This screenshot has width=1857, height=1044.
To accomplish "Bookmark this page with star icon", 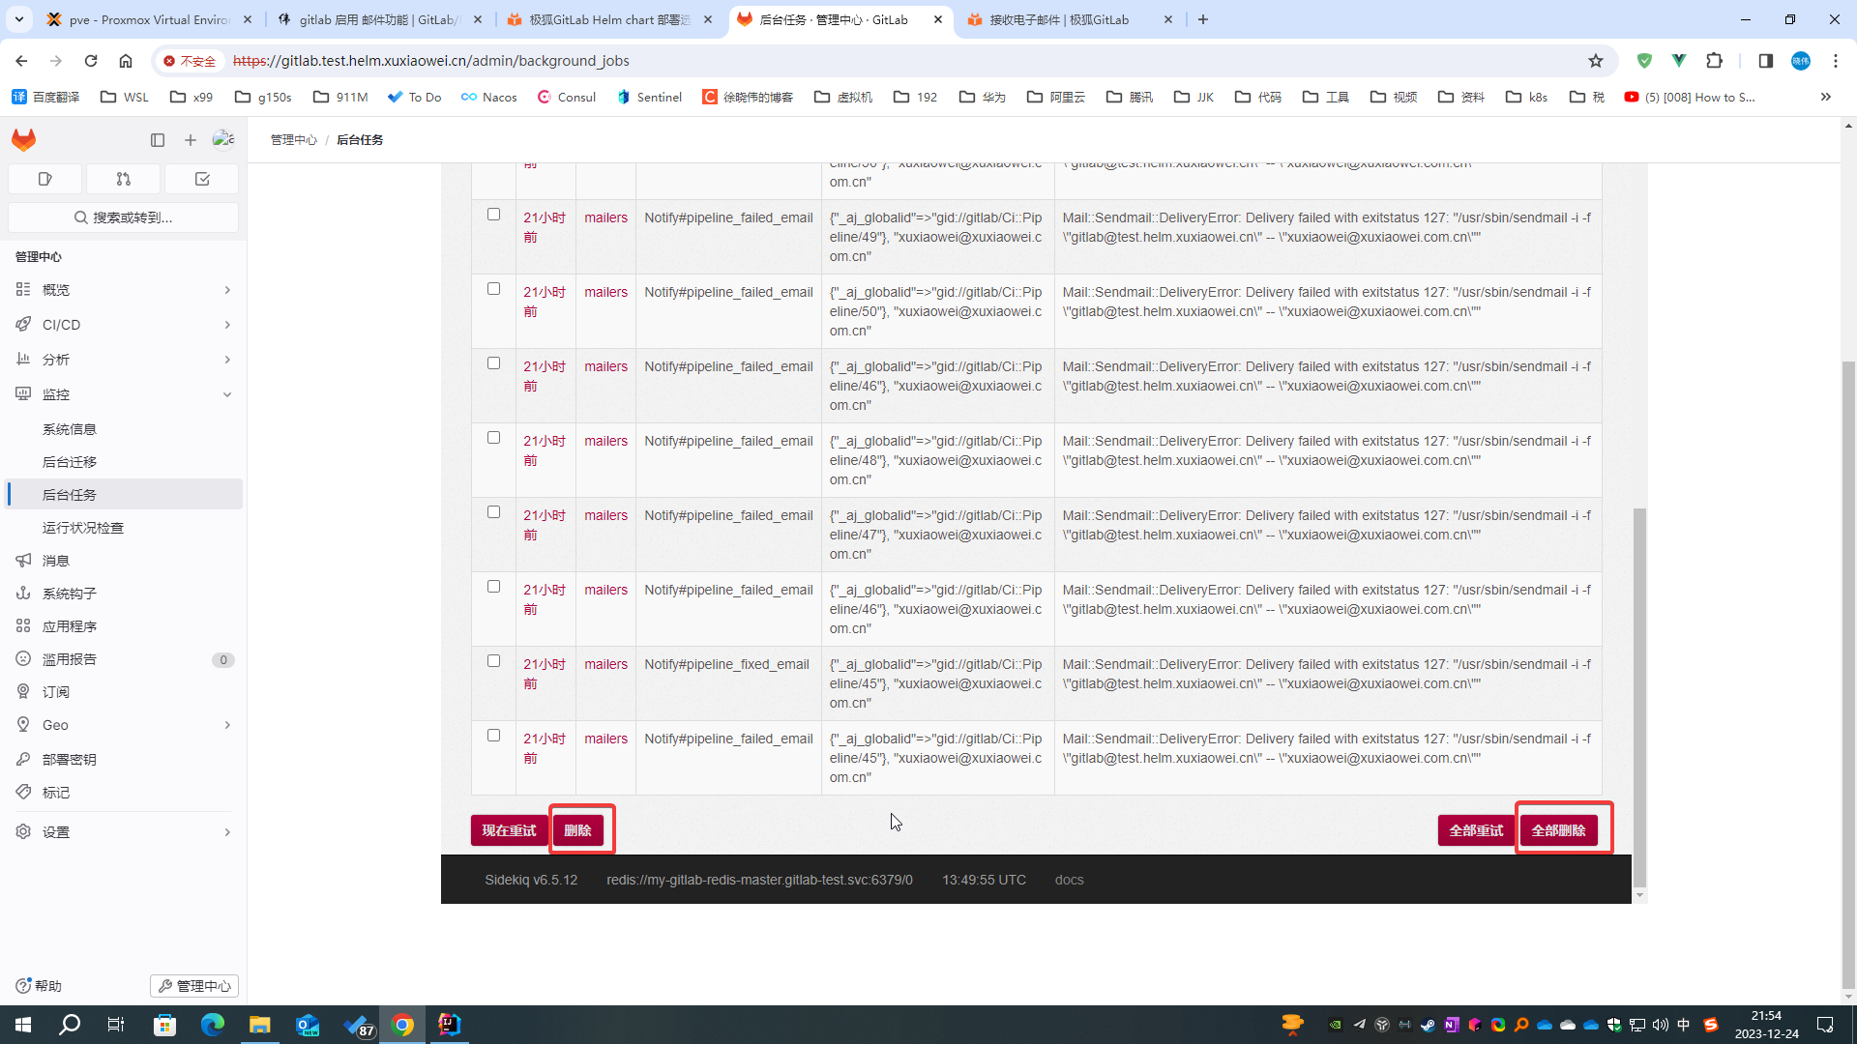I will 1596,61.
